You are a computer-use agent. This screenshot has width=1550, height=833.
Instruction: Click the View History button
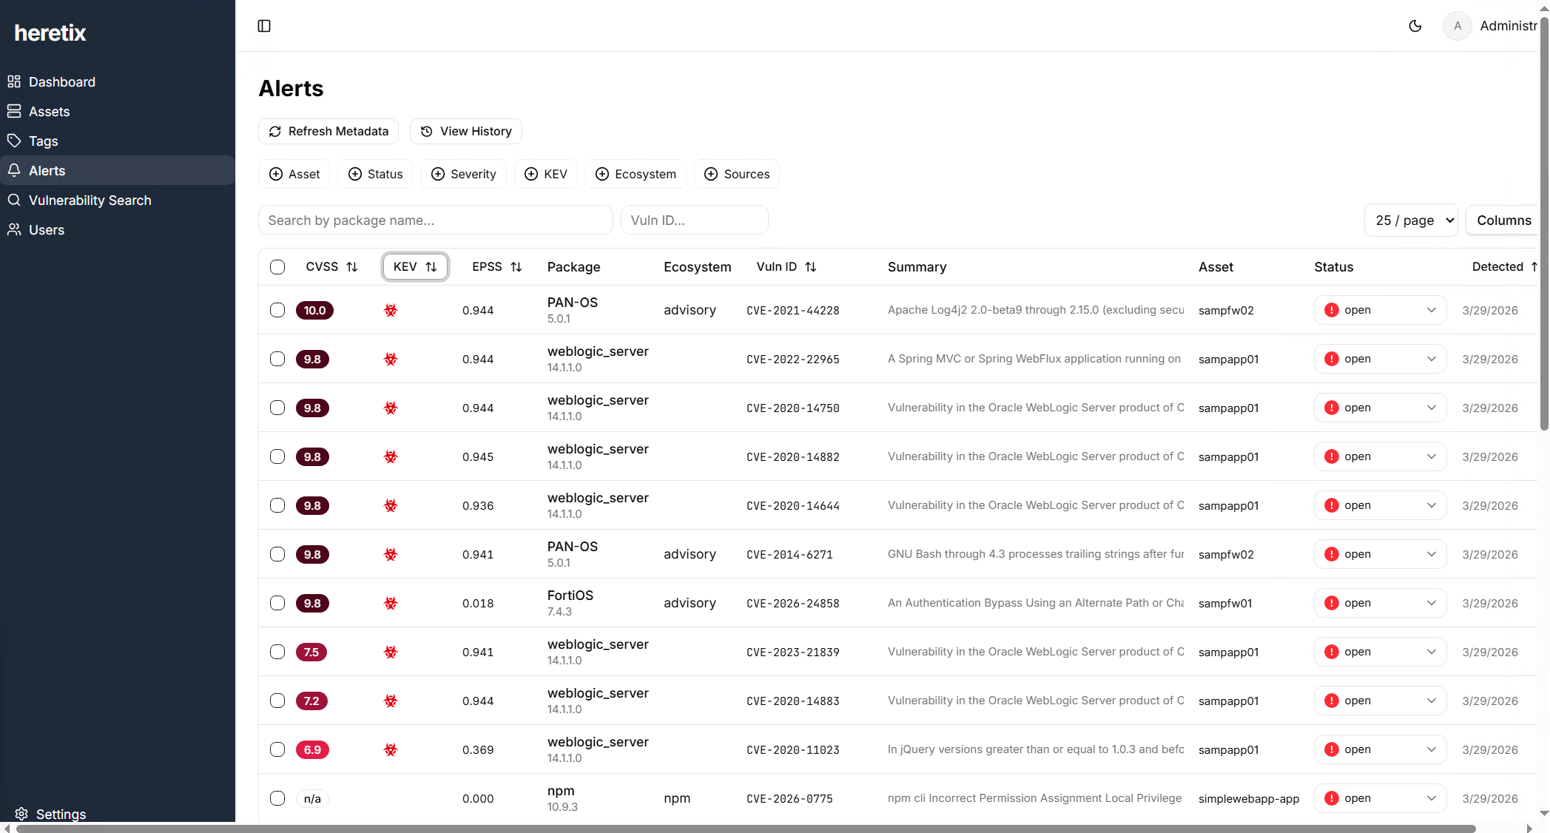pyautogui.click(x=465, y=131)
